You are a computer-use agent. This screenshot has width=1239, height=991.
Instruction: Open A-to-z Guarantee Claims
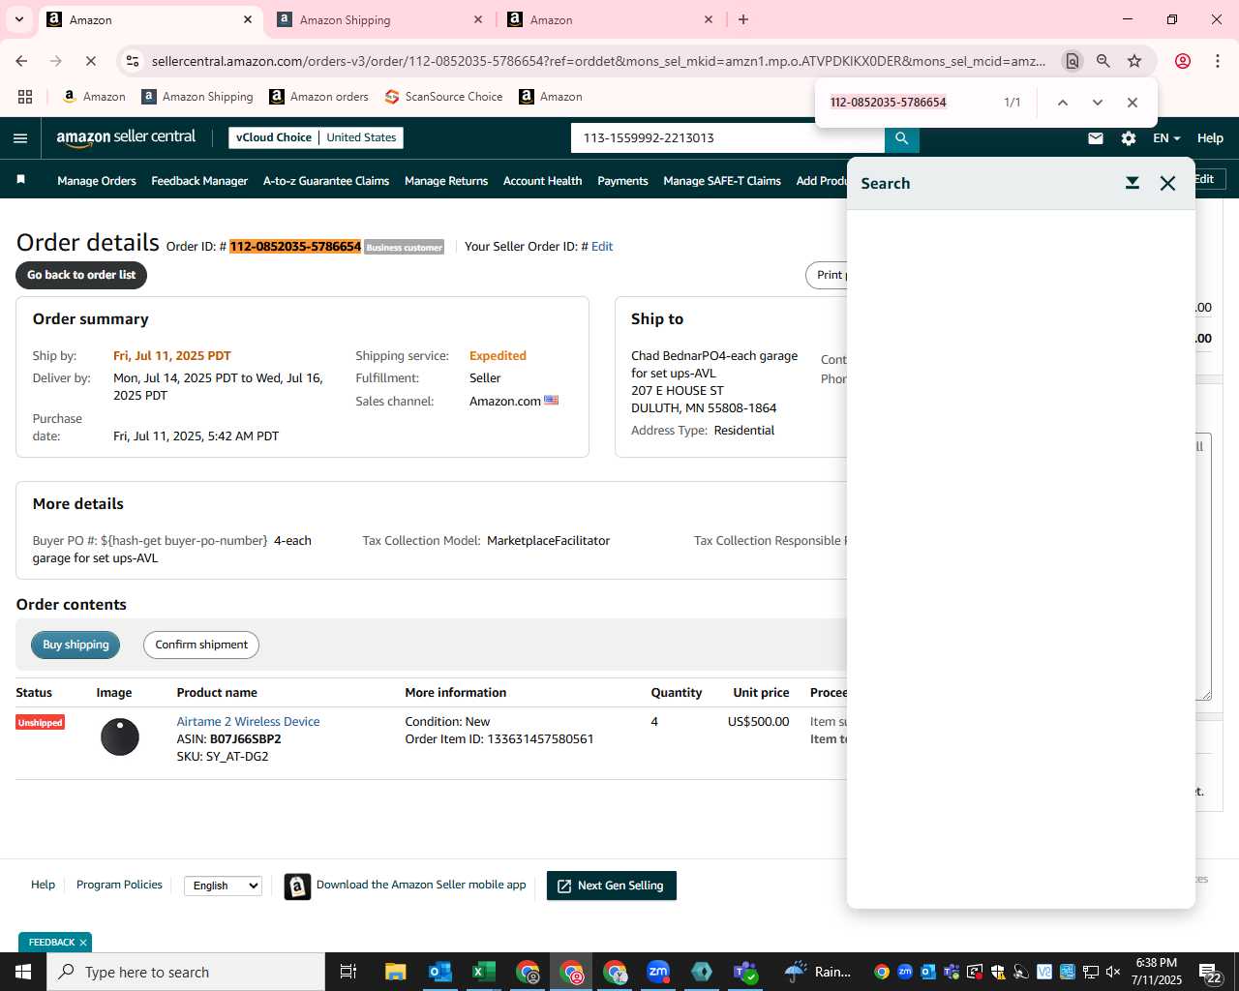(326, 181)
